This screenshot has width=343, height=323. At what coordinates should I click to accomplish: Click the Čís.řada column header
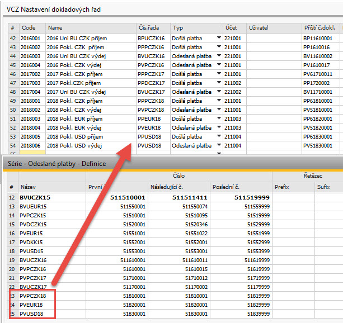pos(153,28)
